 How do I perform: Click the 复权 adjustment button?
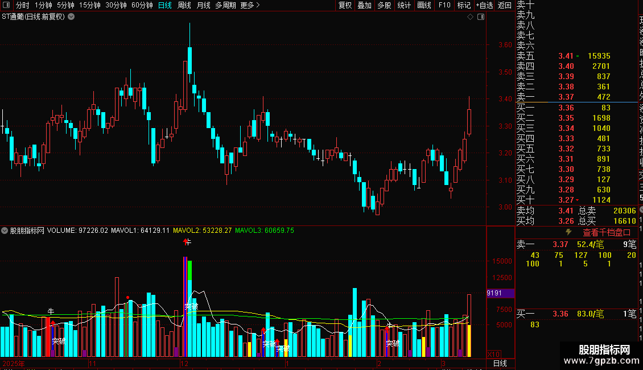coord(345,5)
